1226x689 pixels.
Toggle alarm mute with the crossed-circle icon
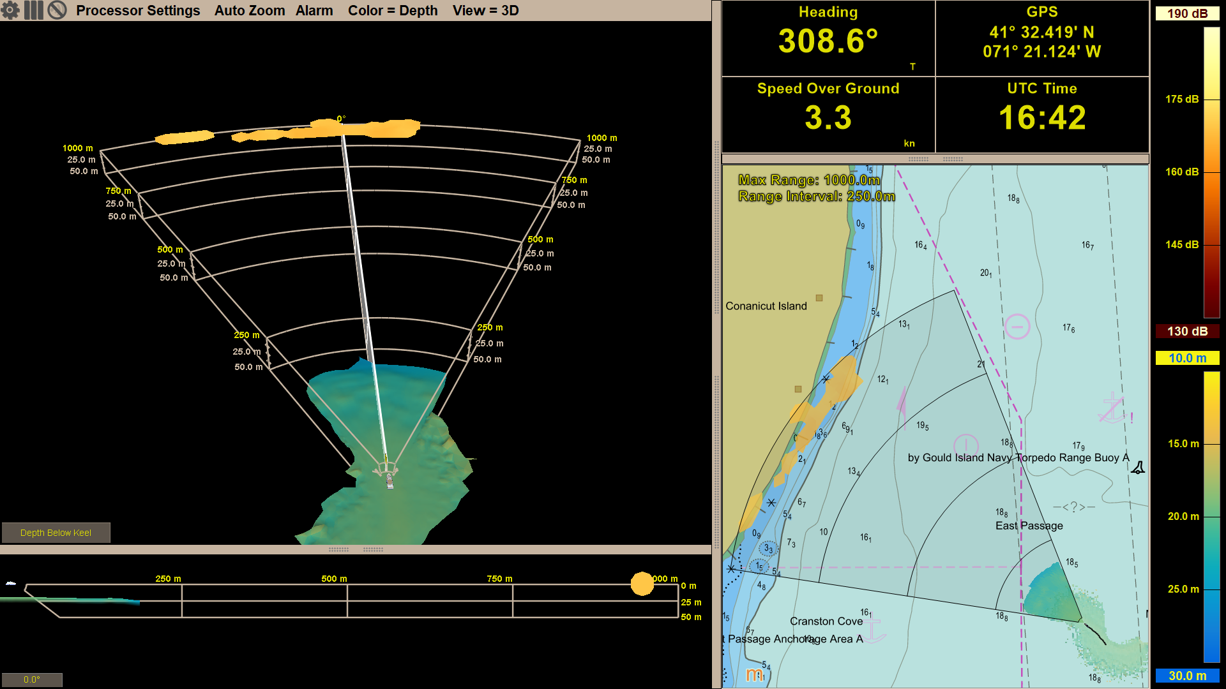57,10
